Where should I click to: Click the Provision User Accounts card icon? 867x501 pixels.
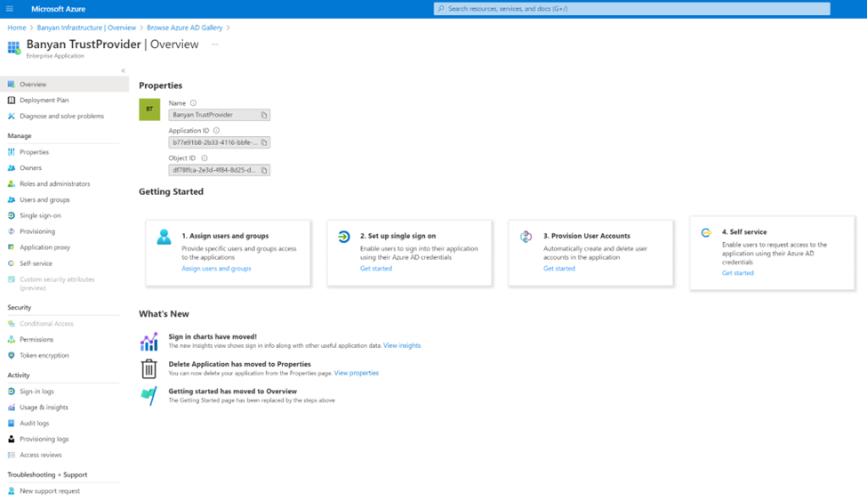click(x=526, y=237)
